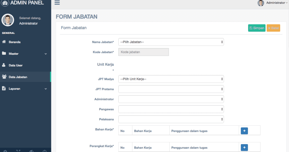Image resolution: width=289 pixels, height=152 pixels.
Task: Click the sidebar profile avatar
Action: pyautogui.click(x=8, y=20)
